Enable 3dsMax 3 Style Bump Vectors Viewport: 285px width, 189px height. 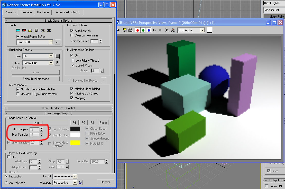tap(18, 94)
